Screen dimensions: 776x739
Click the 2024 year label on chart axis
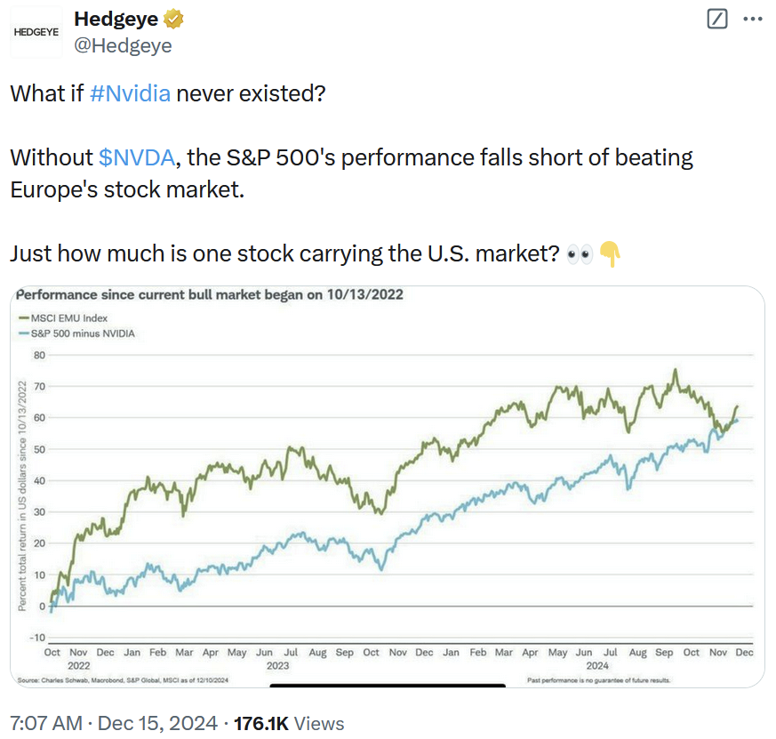597,666
